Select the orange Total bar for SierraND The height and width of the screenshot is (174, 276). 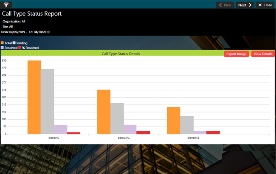pyautogui.click(x=34, y=97)
